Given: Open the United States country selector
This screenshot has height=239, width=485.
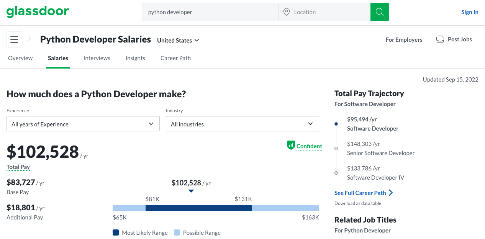Looking at the screenshot, I should (x=178, y=40).
